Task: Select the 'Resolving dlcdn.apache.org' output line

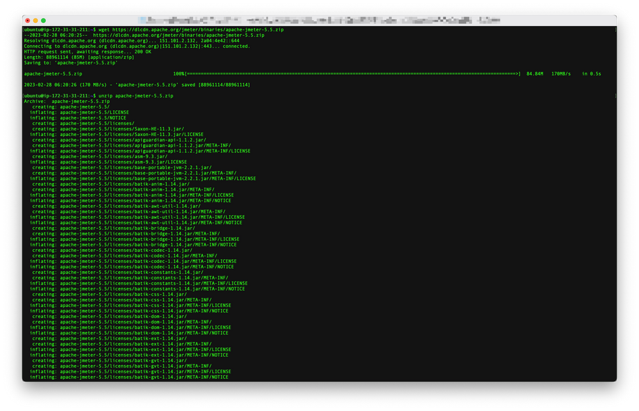Action: tap(132, 41)
